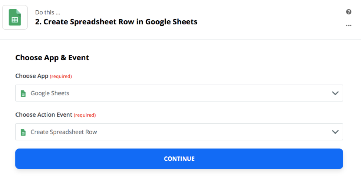Open the three-dot more options menu

(x=348, y=25)
